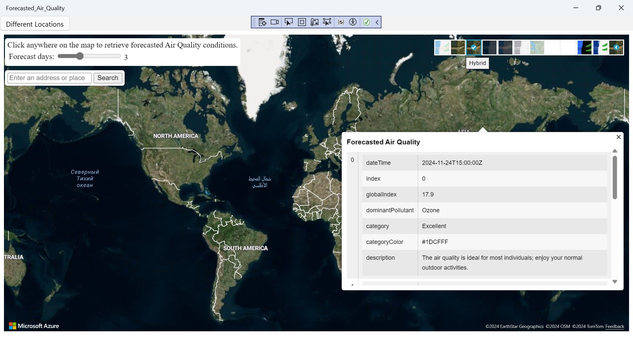
Task: Click the green Hot Reload checkmark
Action: click(x=366, y=22)
